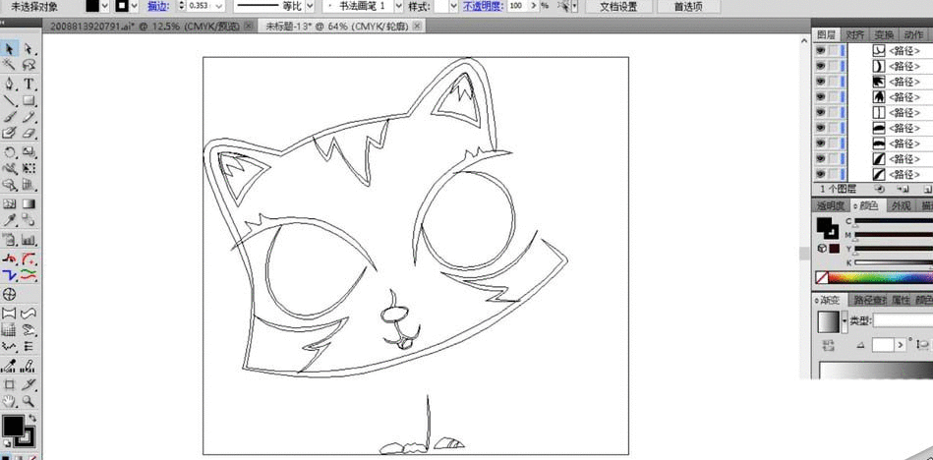Toggle visibility of the second path layer
Image resolution: width=933 pixels, height=460 pixels.
pyautogui.click(x=821, y=66)
